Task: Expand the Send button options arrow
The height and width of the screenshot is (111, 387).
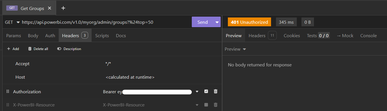Action: tap(217, 22)
